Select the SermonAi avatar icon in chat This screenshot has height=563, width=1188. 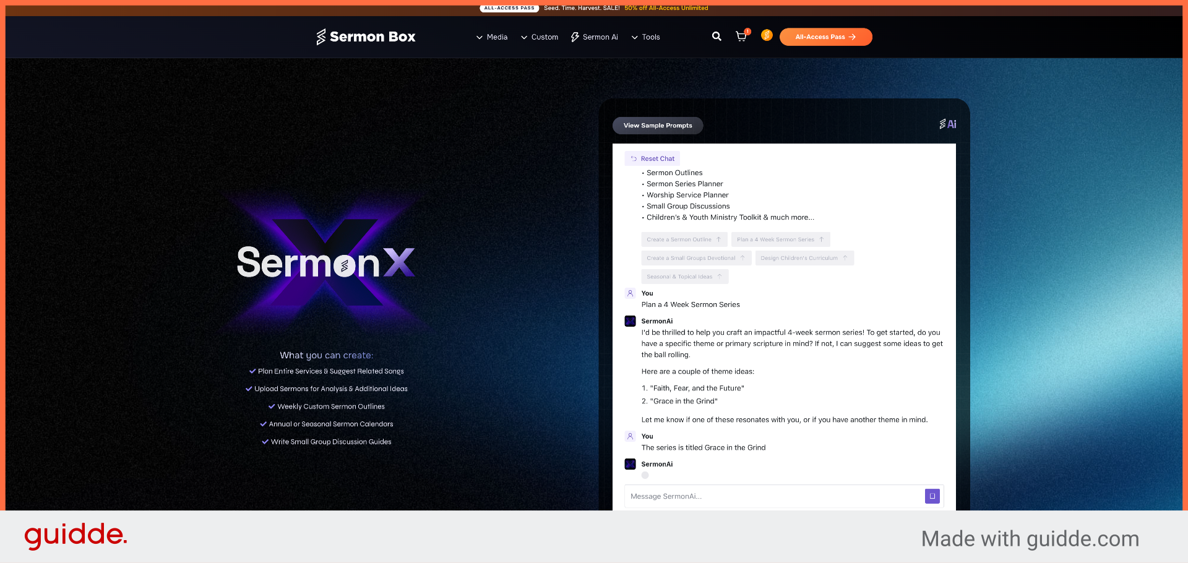(630, 321)
